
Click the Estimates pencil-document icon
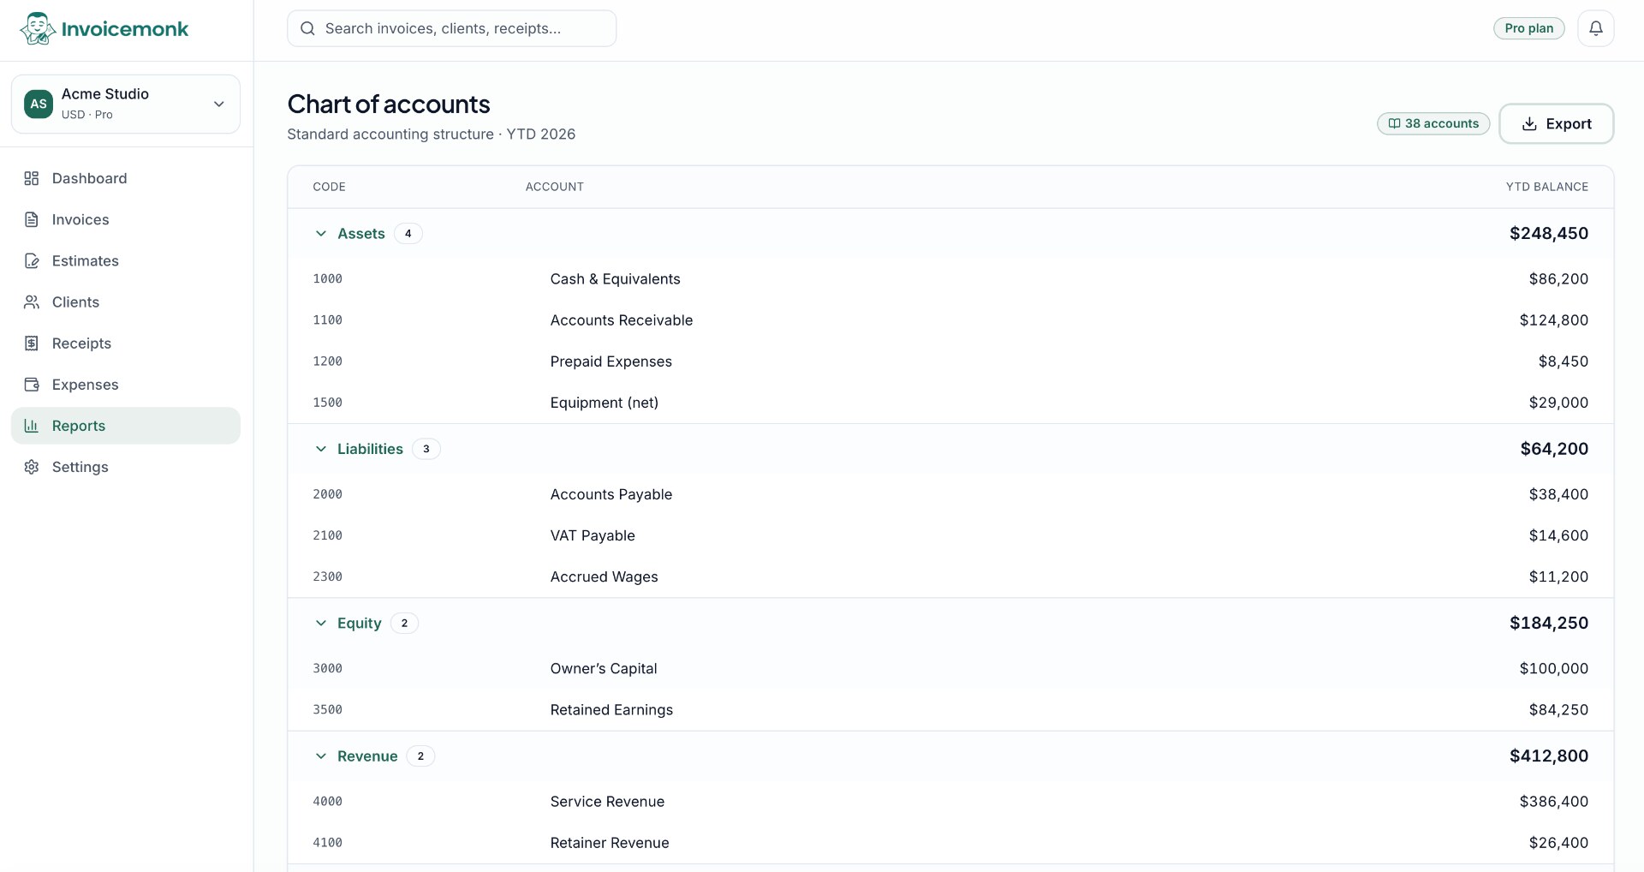[32, 260]
